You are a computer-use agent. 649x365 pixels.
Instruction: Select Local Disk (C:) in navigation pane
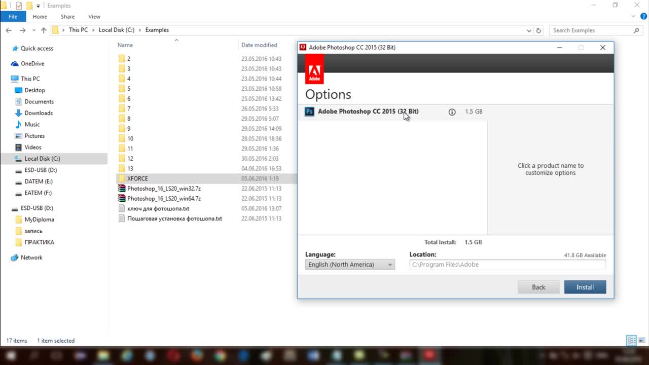point(42,159)
